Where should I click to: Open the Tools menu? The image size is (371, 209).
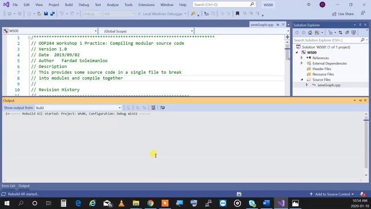pyautogui.click(x=129, y=5)
